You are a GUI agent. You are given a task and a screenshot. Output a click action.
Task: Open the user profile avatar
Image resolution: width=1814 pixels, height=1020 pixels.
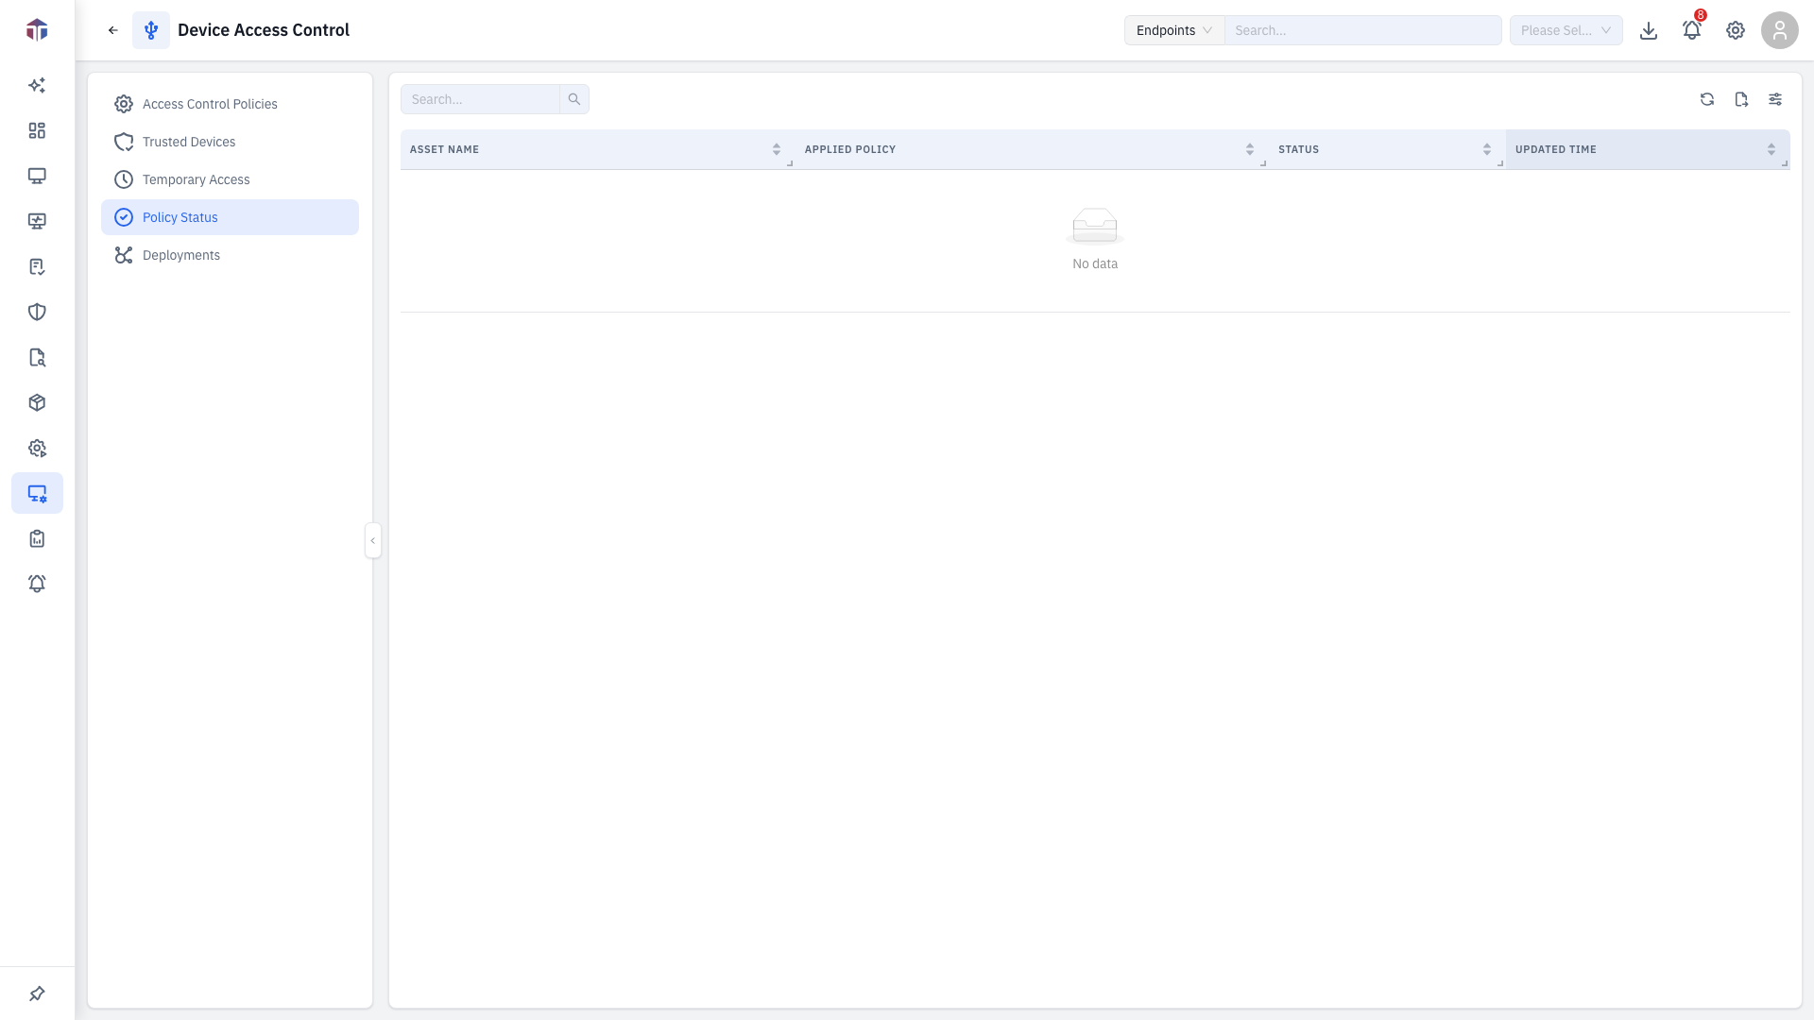1780,30
